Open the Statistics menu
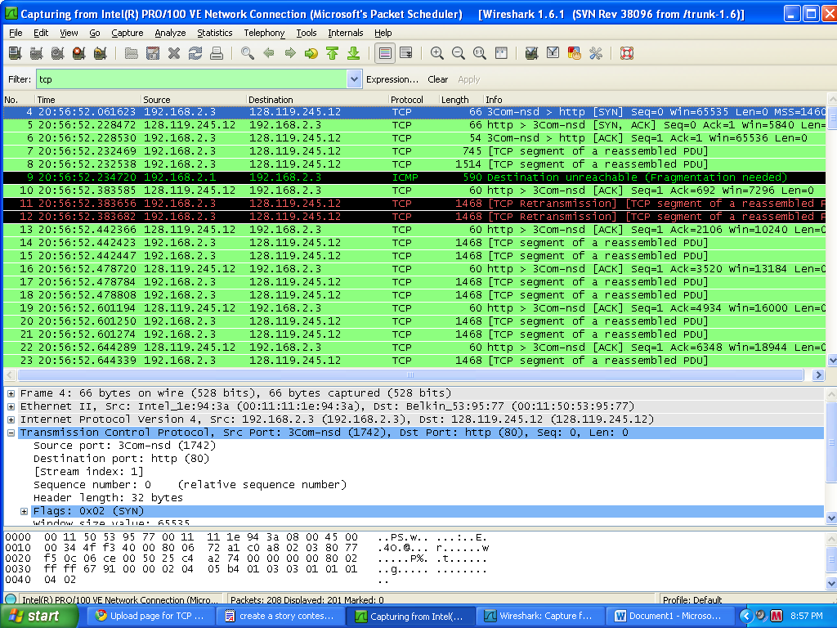837x628 pixels. (x=215, y=33)
